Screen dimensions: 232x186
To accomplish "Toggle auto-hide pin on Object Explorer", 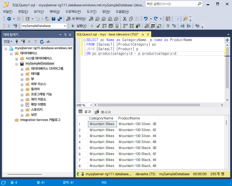I will point(65,35).
